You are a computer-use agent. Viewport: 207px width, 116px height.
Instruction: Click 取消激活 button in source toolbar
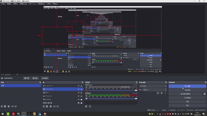coord(45,78)
